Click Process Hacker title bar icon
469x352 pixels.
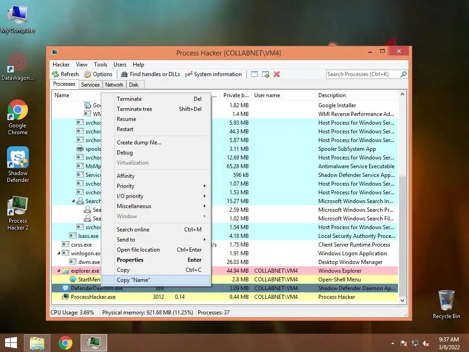(x=54, y=53)
